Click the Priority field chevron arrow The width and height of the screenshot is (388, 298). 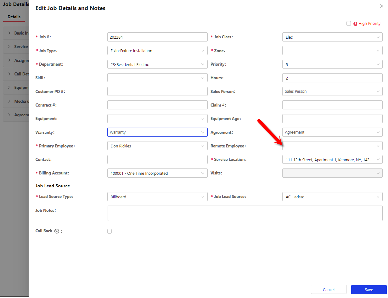pyautogui.click(x=378, y=64)
